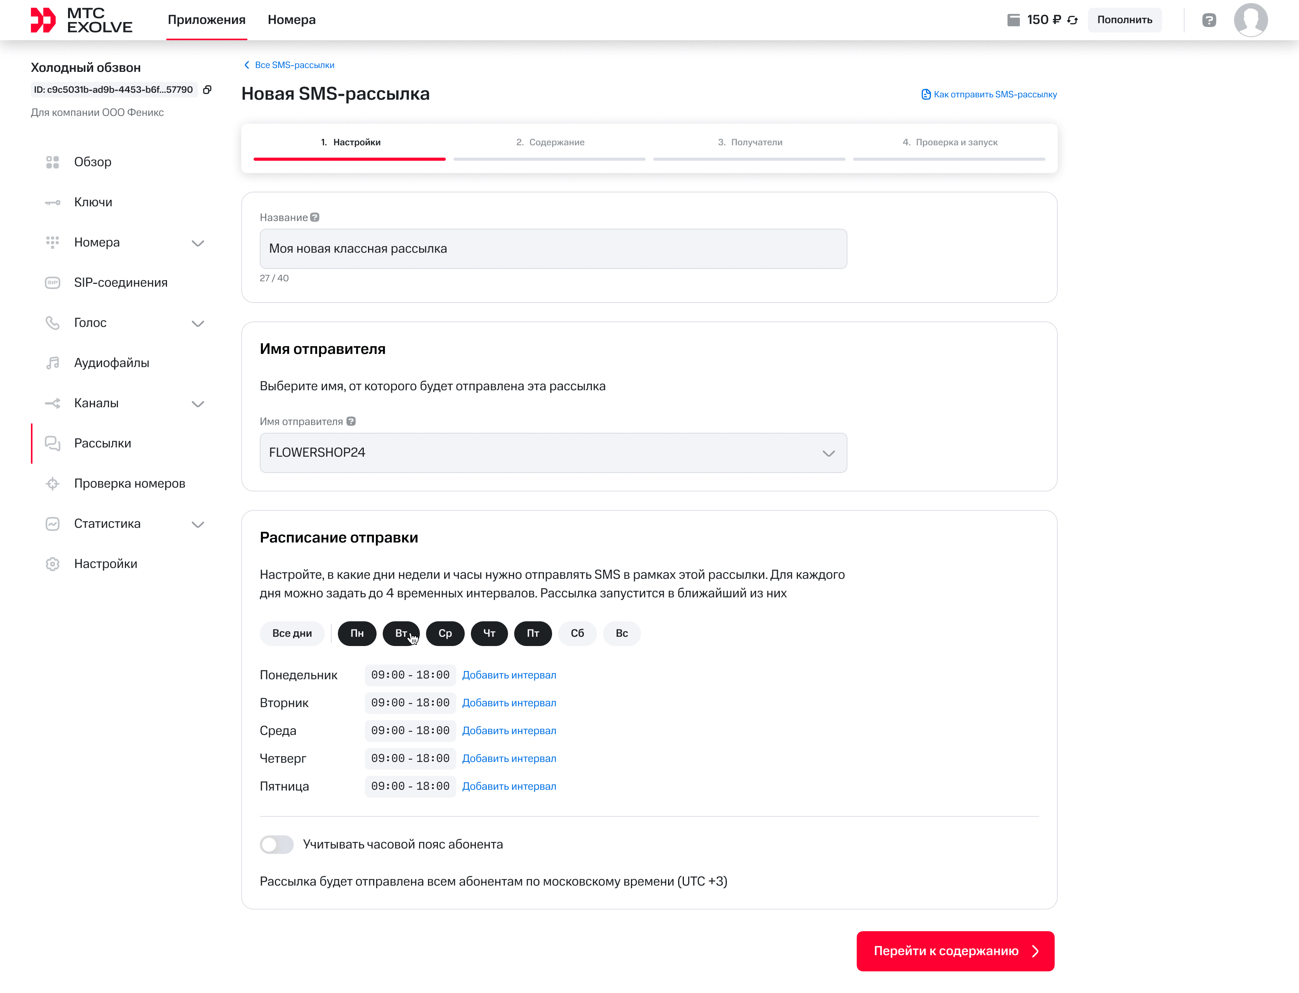Viewport: 1299px width, 993px height.
Task: Click the Проверка номеров target icon
Action: coord(53,483)
